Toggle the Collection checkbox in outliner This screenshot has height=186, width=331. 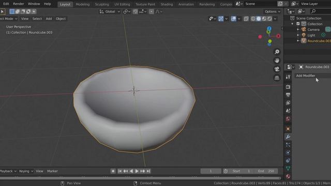point(298,24)
